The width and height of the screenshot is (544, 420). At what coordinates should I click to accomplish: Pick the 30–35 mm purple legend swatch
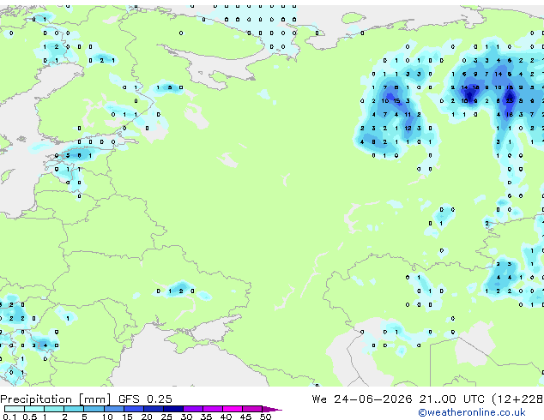[193, 409]
